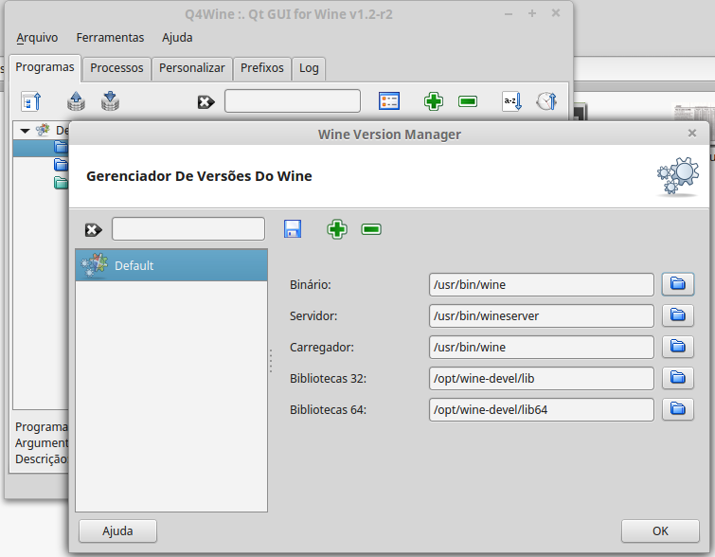The width and height of the screenshot is (715, 557).
Task: Add a new wine version
Action: 337,229
